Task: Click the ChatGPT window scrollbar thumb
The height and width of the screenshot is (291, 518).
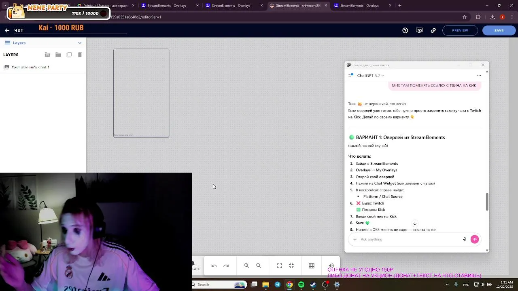Action: coord(487,202)
